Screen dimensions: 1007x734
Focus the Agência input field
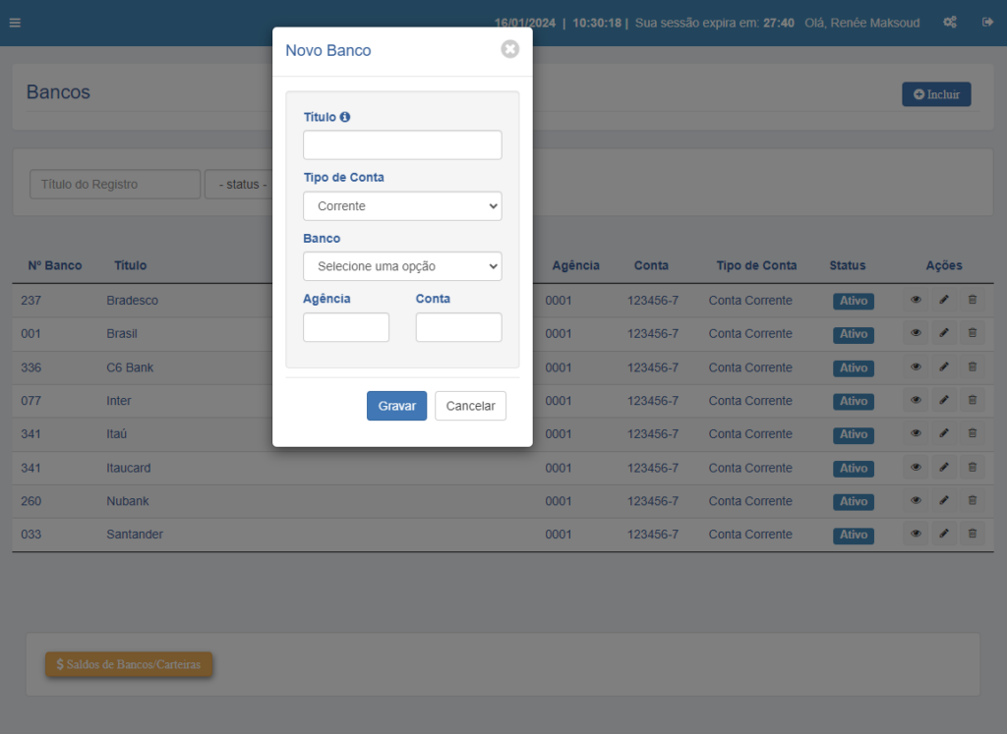coord(345,327)
